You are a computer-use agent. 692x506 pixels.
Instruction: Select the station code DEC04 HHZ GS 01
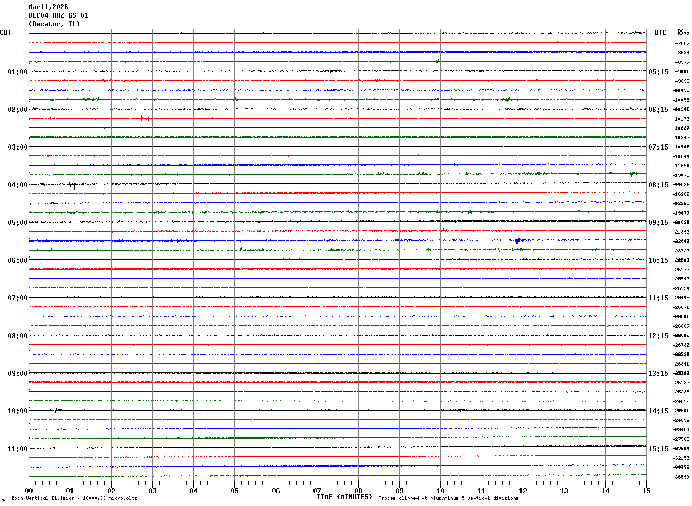pos(58,15)
